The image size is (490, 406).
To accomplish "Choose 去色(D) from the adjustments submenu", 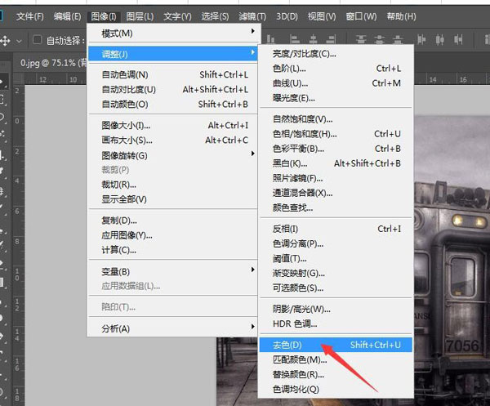I will pyautogui.click(x=336, y=345).
